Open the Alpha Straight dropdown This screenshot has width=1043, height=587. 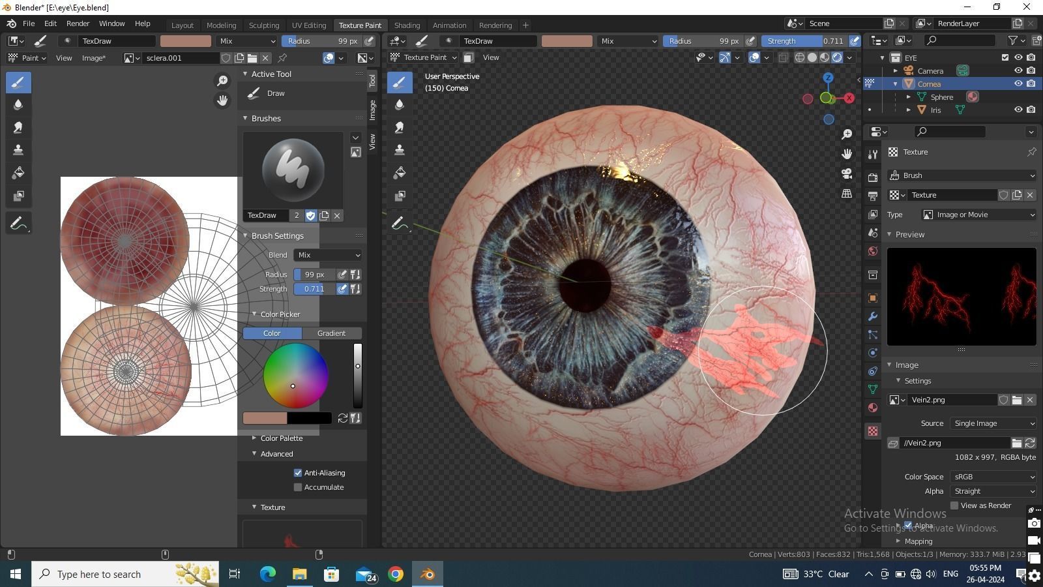(993, 491)
